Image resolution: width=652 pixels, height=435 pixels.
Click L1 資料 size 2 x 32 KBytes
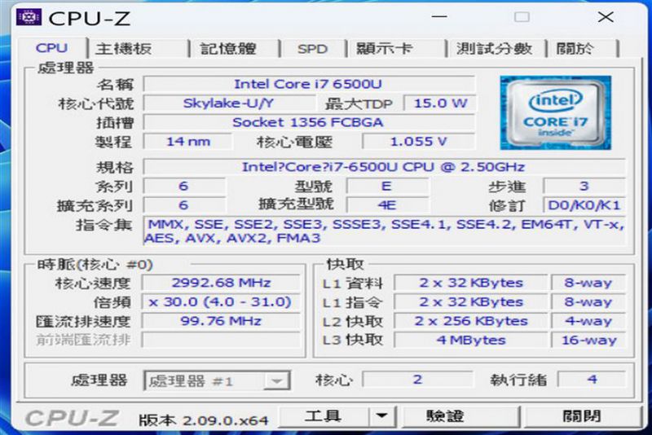[x=471, y=283]
